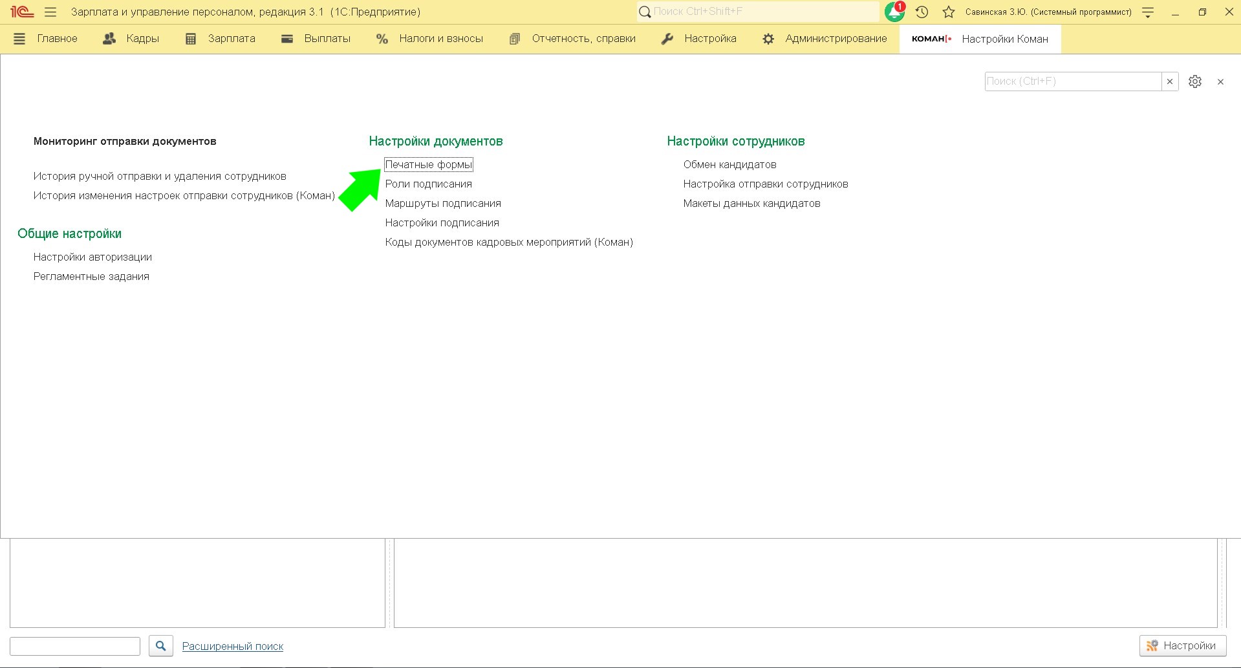Open Маршруты подписания settings
Screen dimensions: 1241x668
tap(443, 204)
